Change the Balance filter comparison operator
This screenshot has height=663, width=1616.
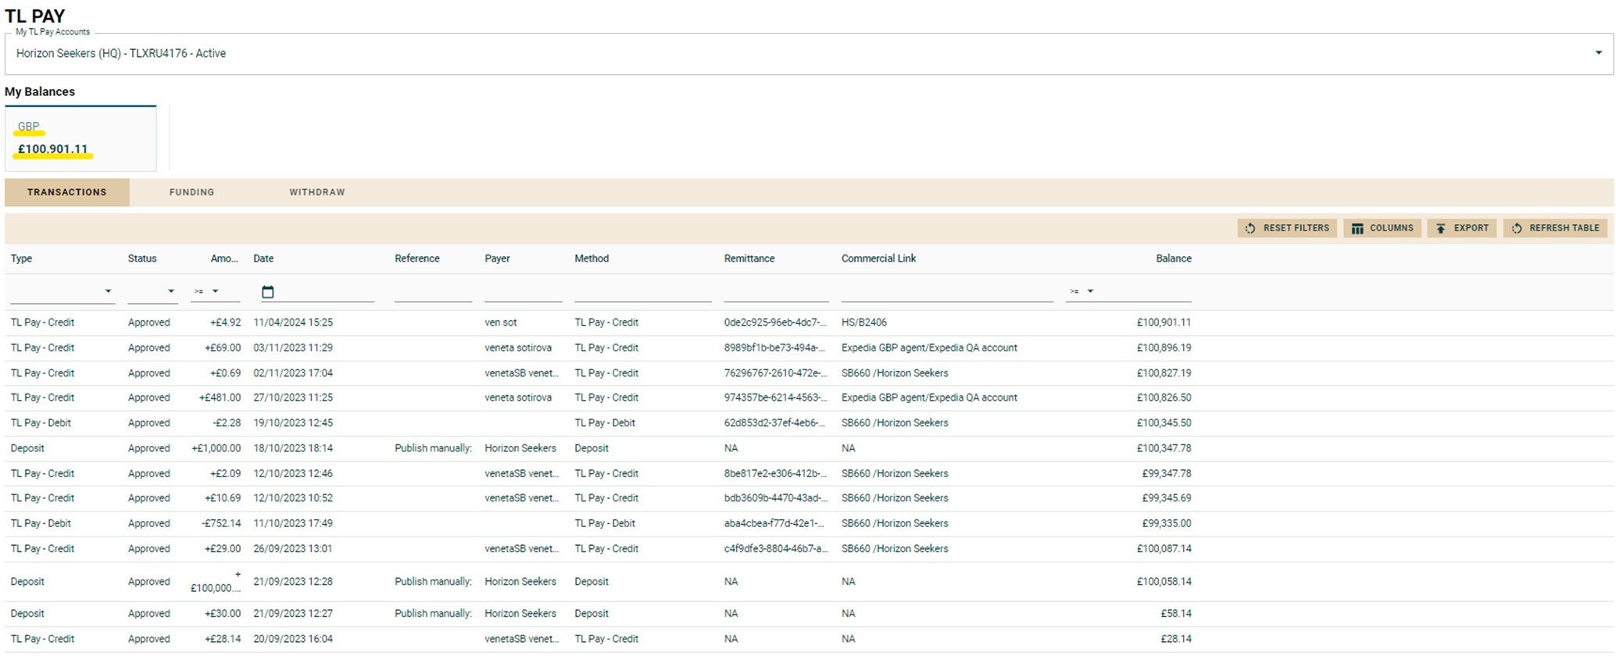1090,292
